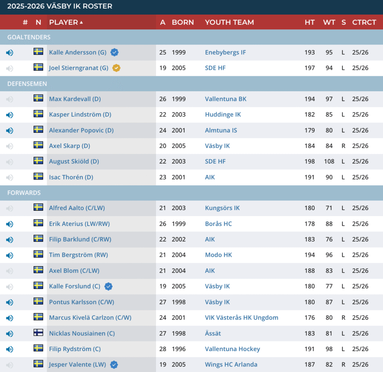Open Ässät youth team link
The width and height of the screenshot is (383, 372).
[x=213, y=333]
